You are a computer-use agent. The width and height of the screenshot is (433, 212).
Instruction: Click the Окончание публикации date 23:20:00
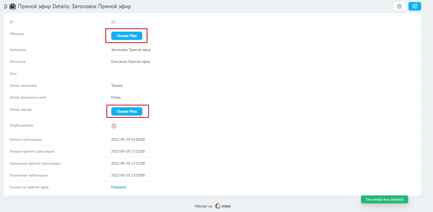pos(128,175)
